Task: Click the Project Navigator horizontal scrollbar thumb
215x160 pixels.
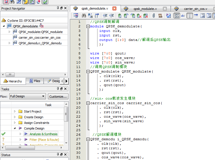Action: pos(10,75)
